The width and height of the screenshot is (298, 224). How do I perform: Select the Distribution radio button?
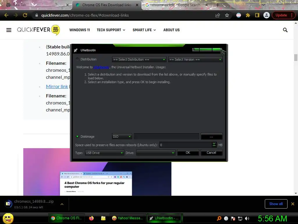point(77,59)
